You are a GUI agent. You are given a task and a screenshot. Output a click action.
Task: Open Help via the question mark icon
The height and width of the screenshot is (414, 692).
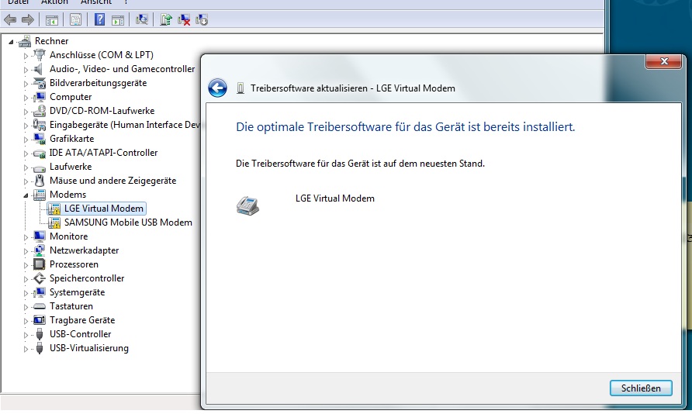click(100, 19)
